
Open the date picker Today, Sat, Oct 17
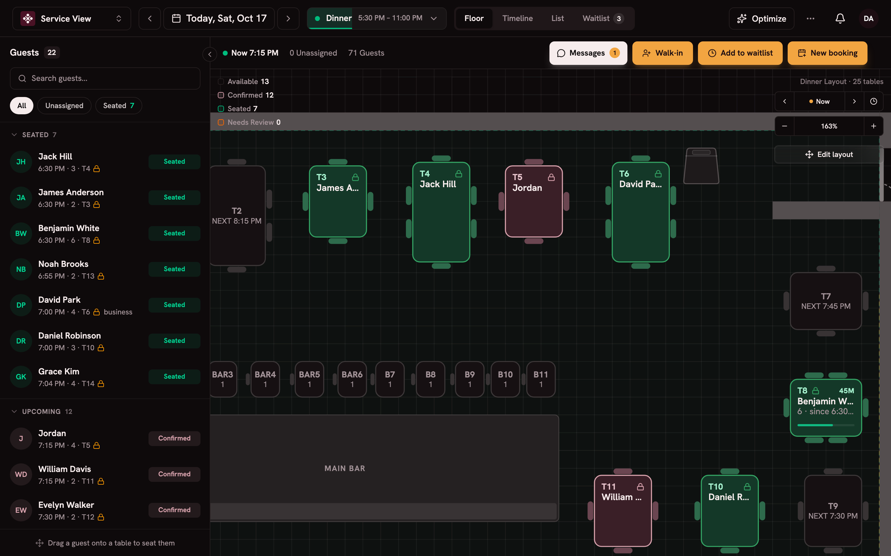click(x=219, y=19)
